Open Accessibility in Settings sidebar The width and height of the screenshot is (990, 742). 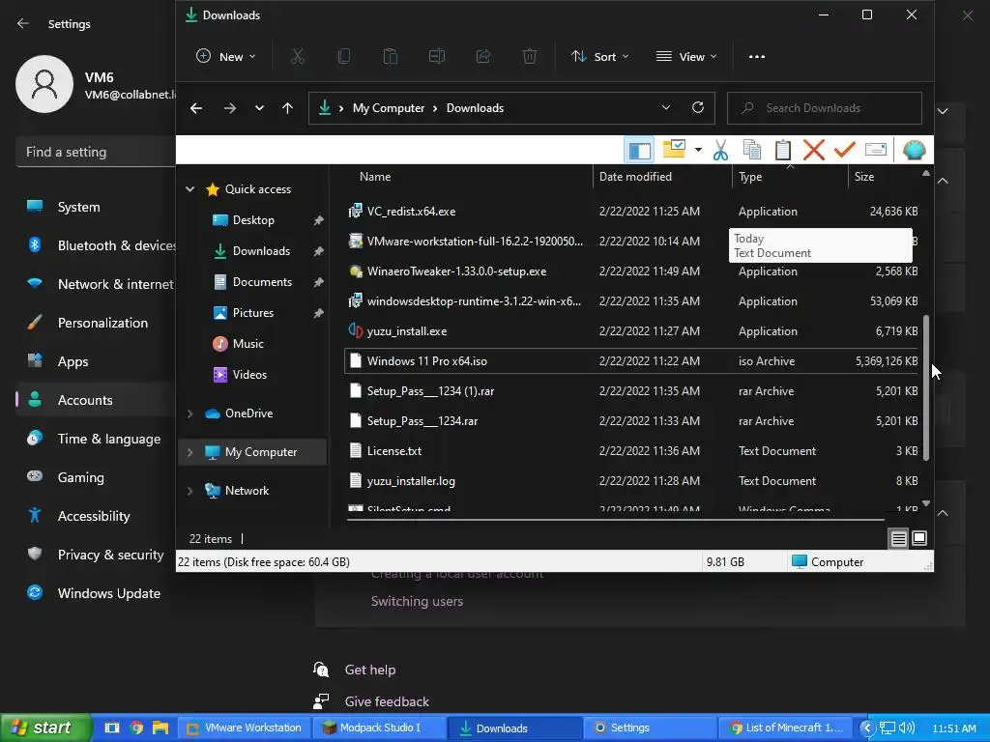95,516
